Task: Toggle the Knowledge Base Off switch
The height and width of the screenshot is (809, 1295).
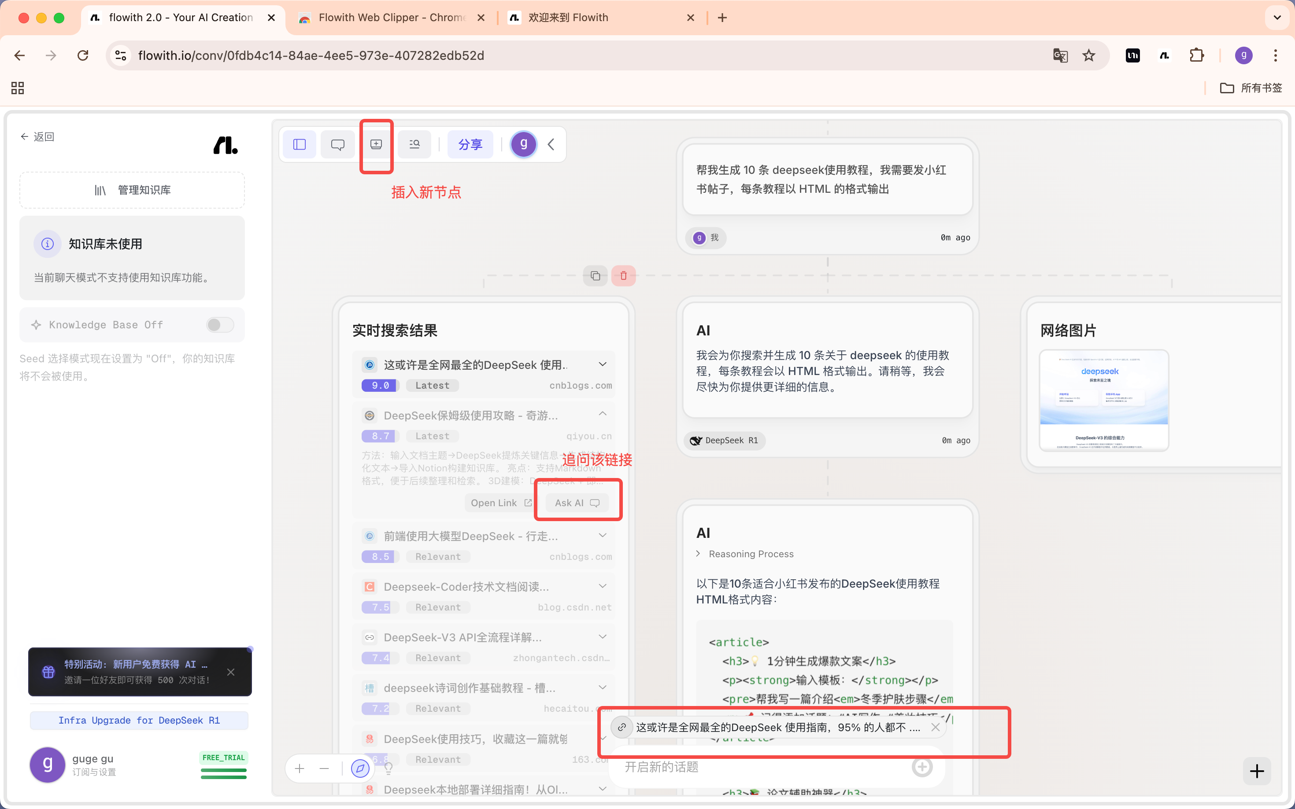Action: [220, 325]
